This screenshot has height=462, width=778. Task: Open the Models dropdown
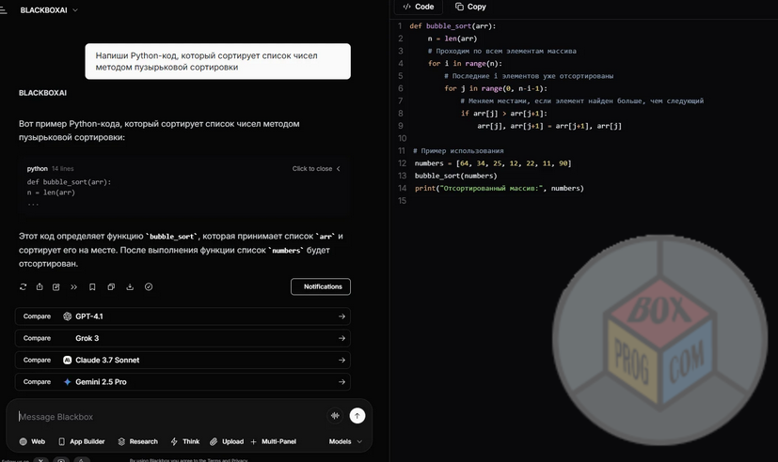[x=345, y=441]
